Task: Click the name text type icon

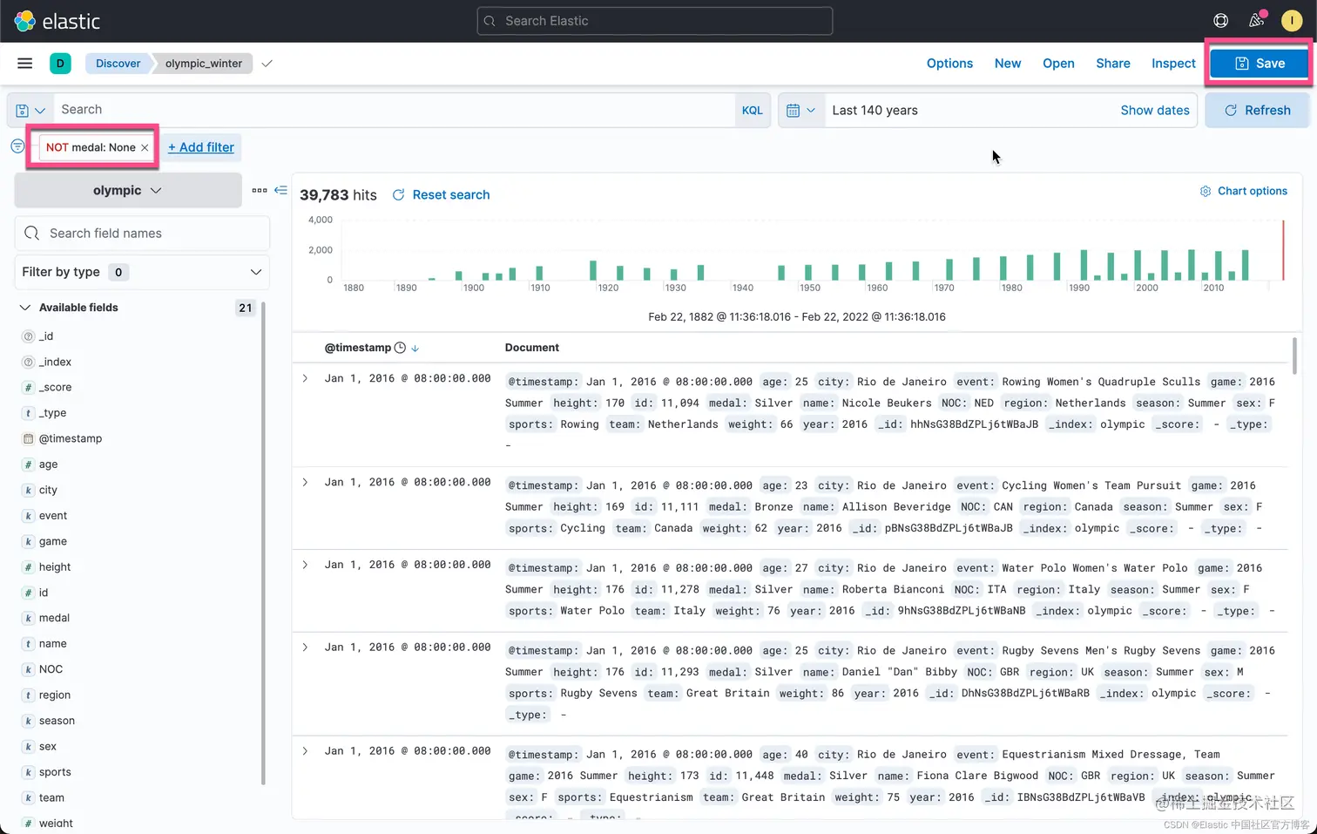Action: 28,644
